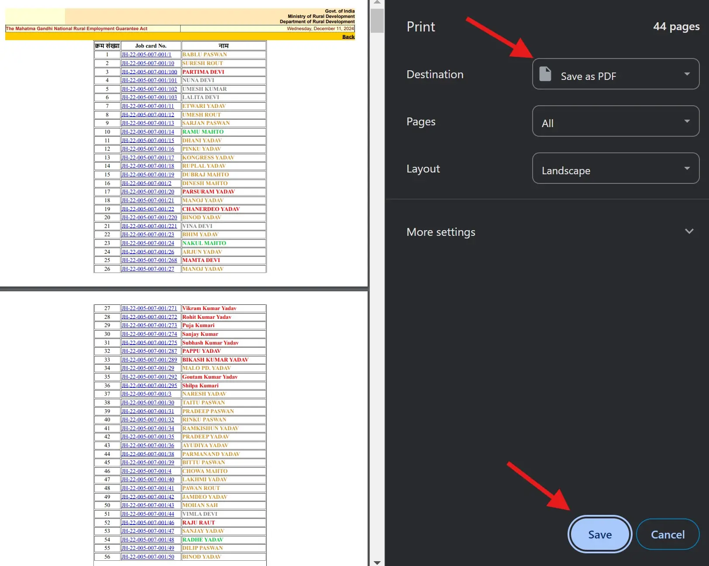Open the Destination dropdown showing Save as PDF

pyautogui.click(x=616, y=74)
